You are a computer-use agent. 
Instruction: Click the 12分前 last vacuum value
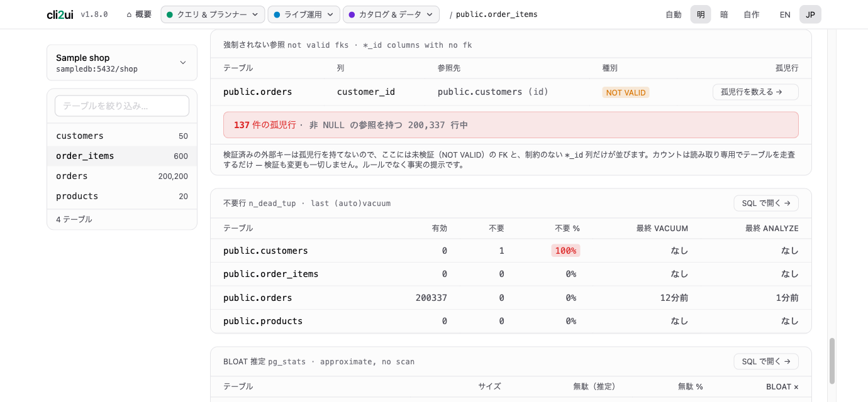click(x=674, y=298)
